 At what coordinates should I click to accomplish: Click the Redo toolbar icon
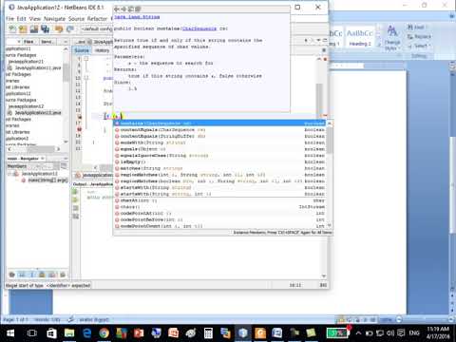coord(70,29)
